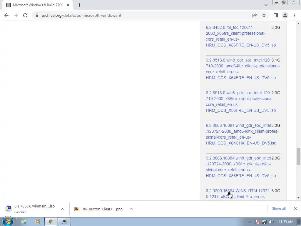This screenshot has width=301, height=226.
Task: Expand options for XP_Button png download
Action: [131, 209]
